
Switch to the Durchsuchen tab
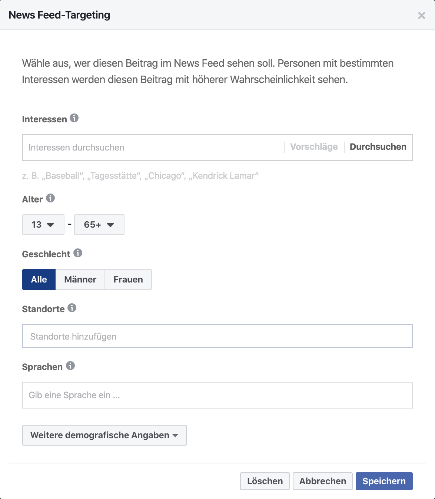378,147
